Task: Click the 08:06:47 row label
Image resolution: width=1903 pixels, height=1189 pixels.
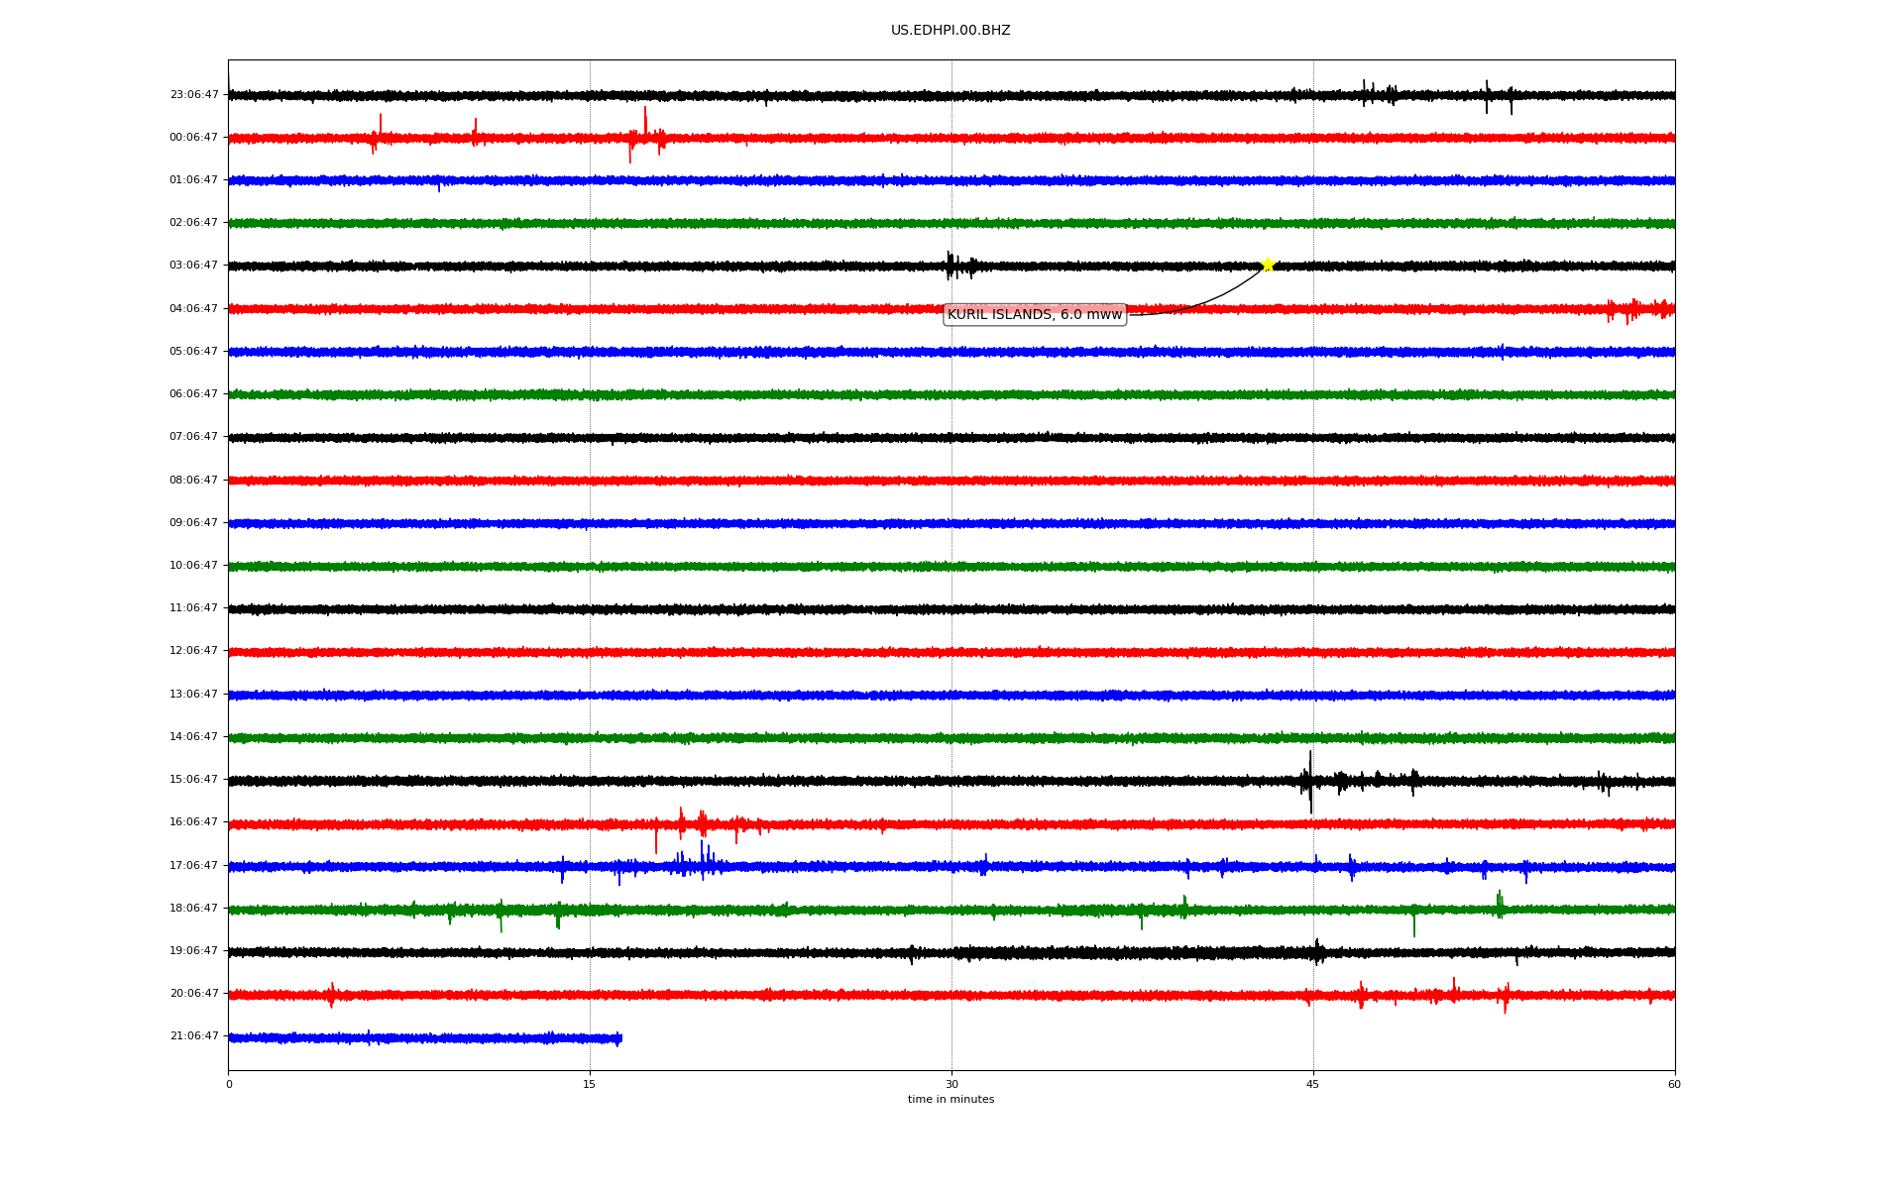Action: click(x=194, y=481)
